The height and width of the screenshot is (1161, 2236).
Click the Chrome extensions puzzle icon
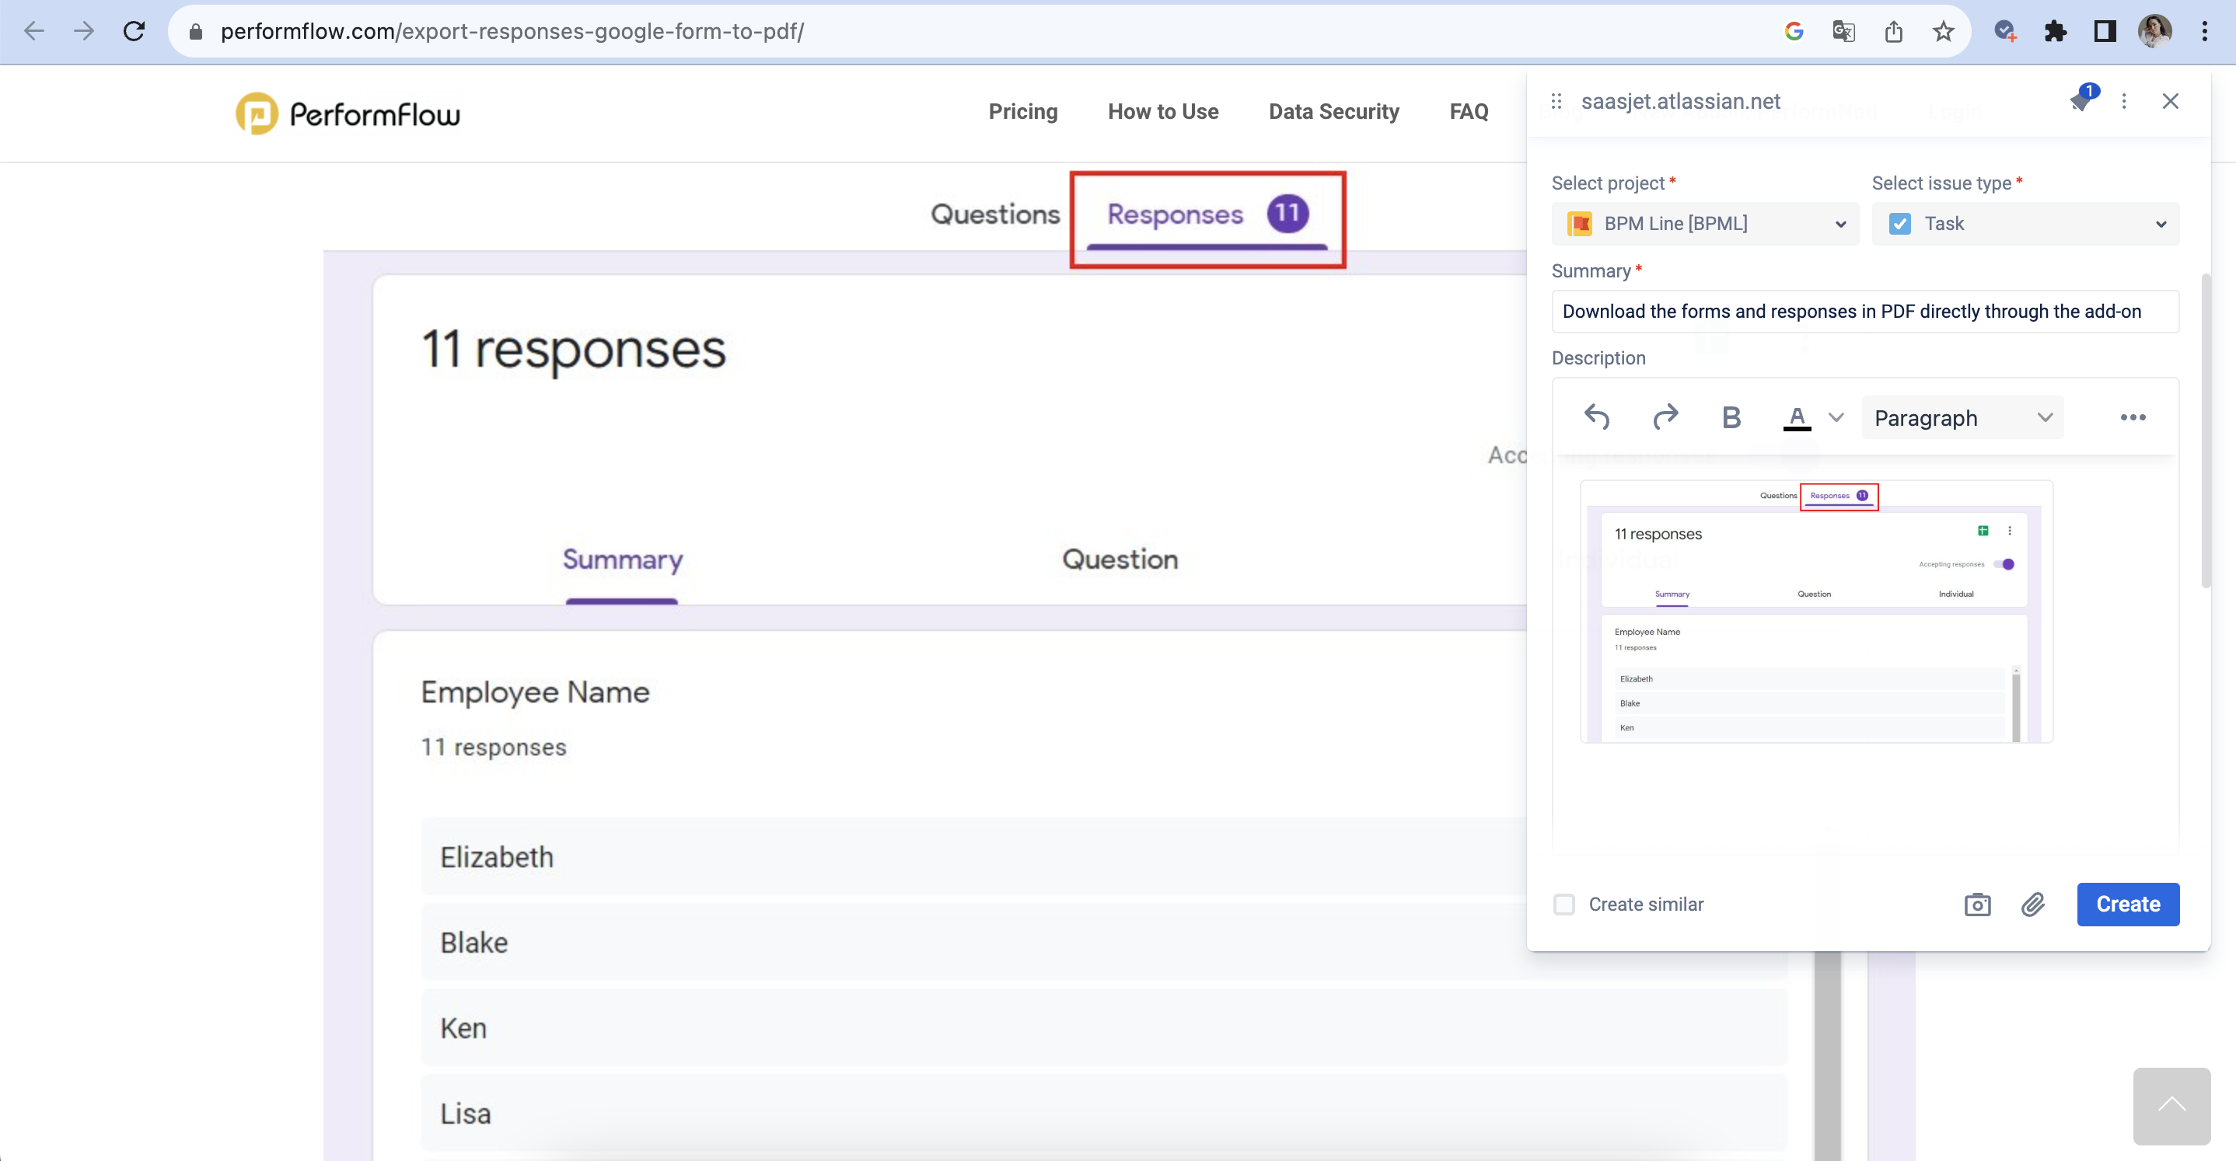pos(2055,32)
